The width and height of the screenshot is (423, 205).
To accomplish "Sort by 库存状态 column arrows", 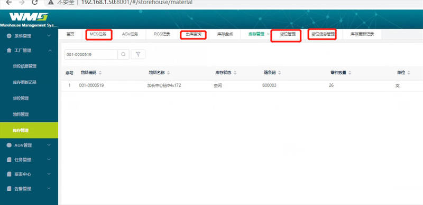I will tap(235, 73).
